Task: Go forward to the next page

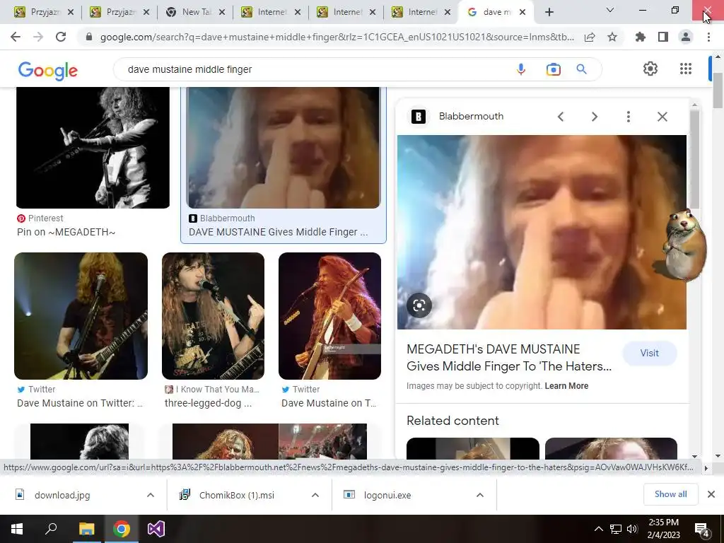Action: point(38,37)
